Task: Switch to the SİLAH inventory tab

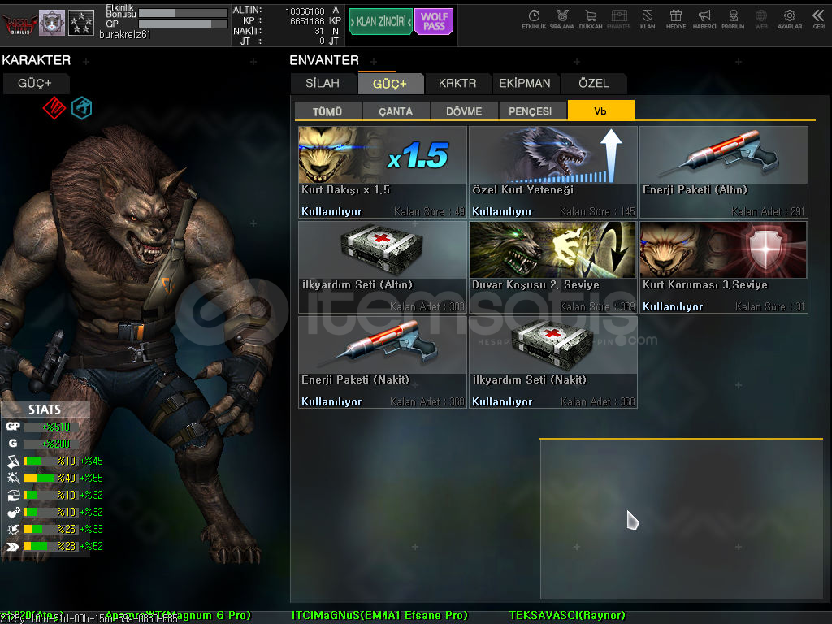Action: (x=323, y=84)
